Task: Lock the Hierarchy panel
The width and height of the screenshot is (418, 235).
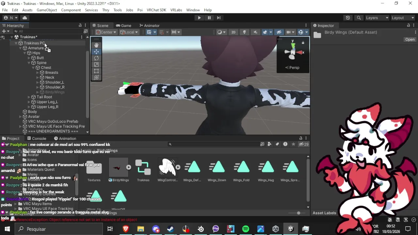Action: (80, 25)
